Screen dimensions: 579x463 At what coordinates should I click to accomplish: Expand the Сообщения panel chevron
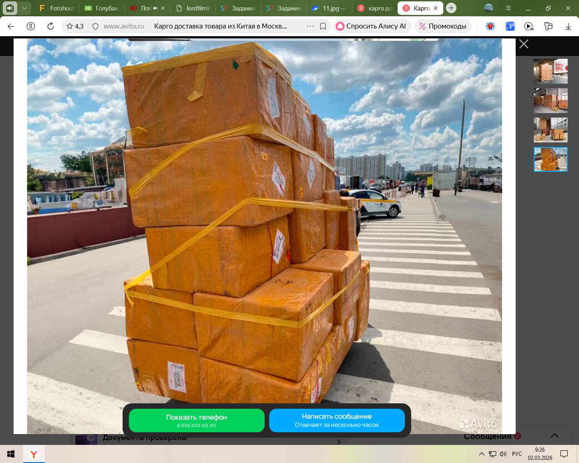555,436
